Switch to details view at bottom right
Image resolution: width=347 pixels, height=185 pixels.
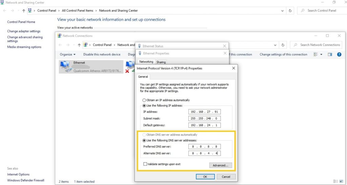335,181
